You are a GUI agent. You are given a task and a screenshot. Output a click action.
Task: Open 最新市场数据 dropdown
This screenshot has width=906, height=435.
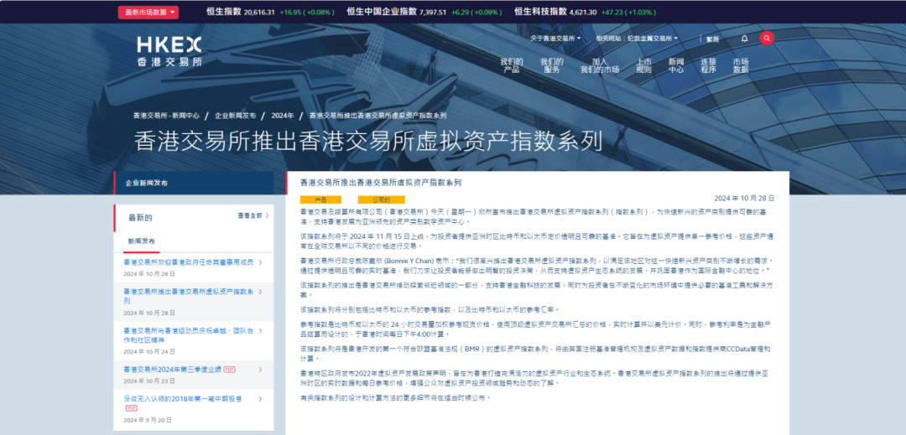(x=148, y=12)
